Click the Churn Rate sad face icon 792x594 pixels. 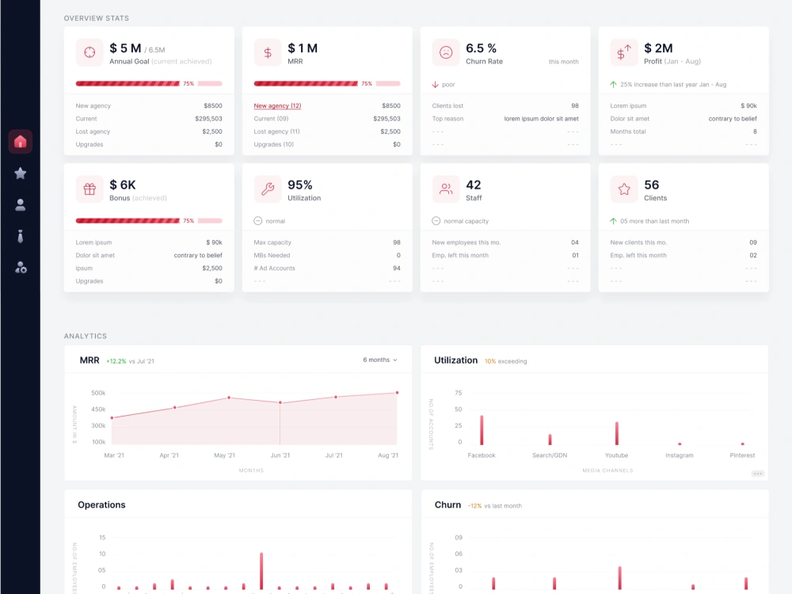(x=446, y=52)
